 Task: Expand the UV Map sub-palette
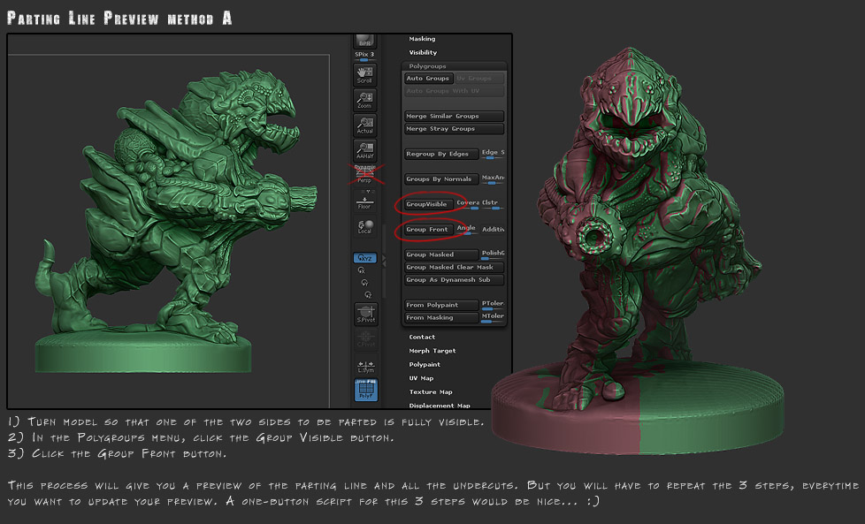(421, 378)
